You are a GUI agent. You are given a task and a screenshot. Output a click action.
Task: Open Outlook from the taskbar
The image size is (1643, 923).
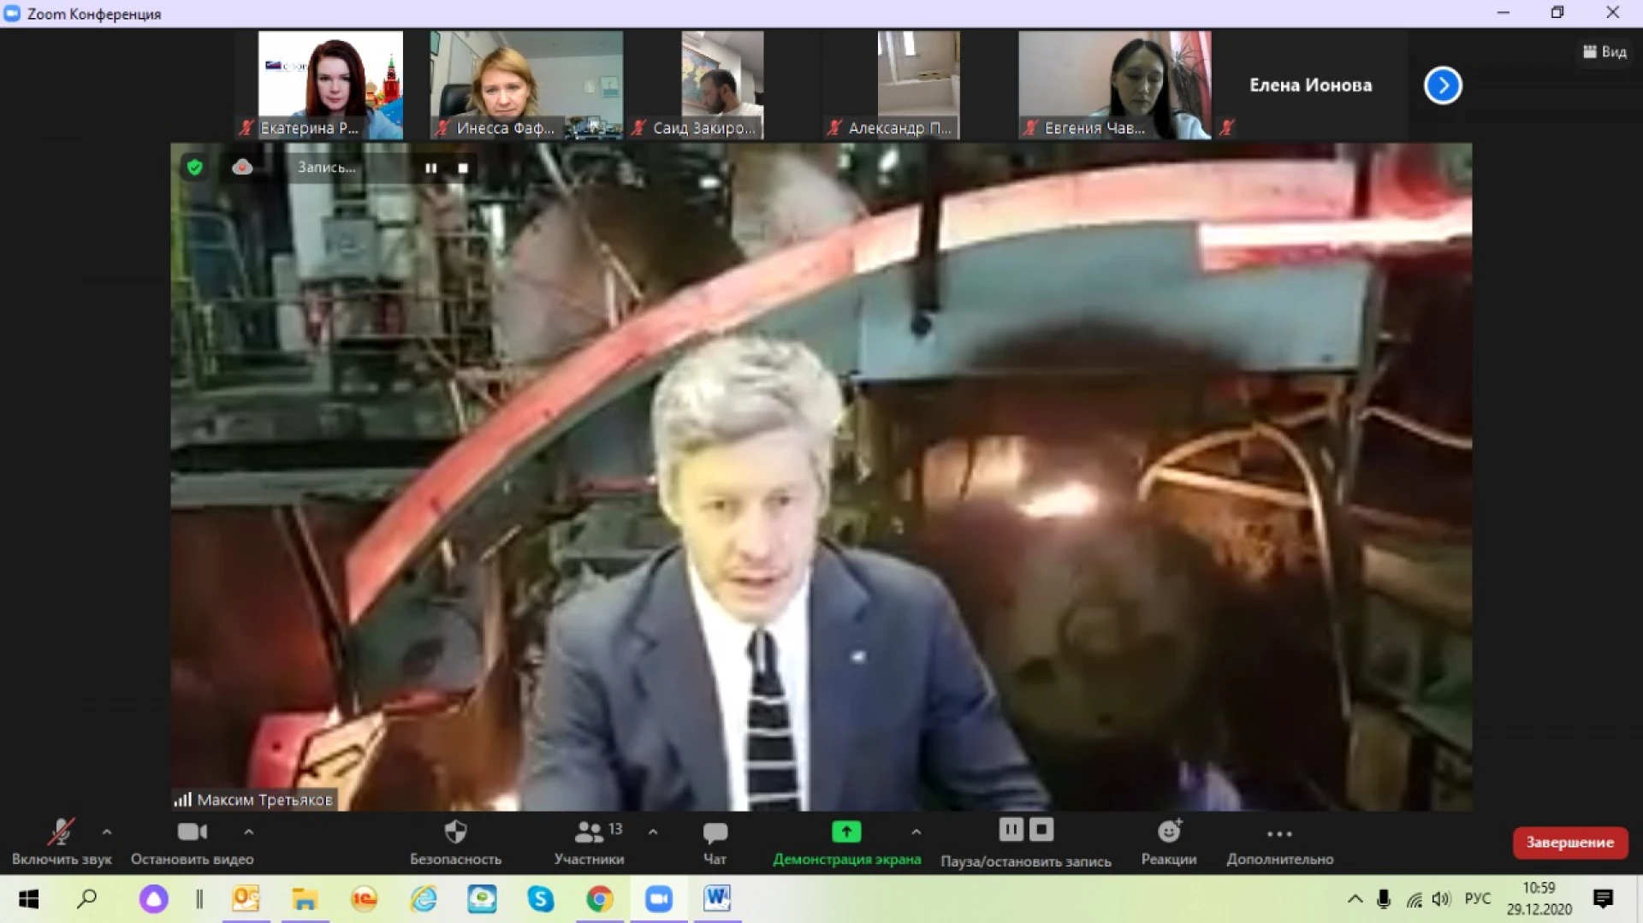click(x=246, y=899)
